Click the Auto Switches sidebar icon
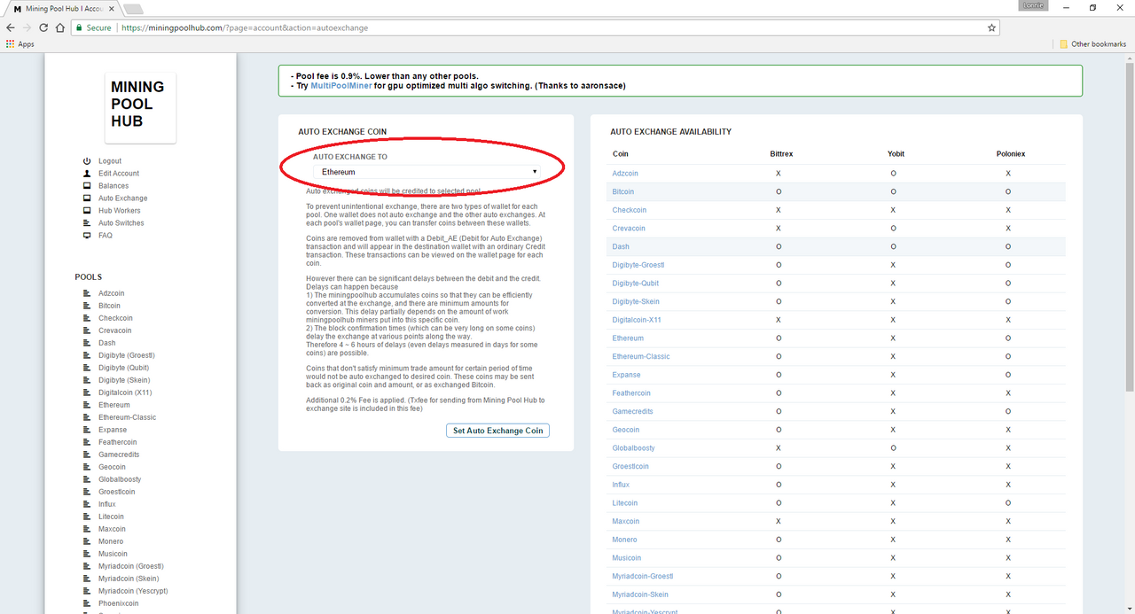 87,223
